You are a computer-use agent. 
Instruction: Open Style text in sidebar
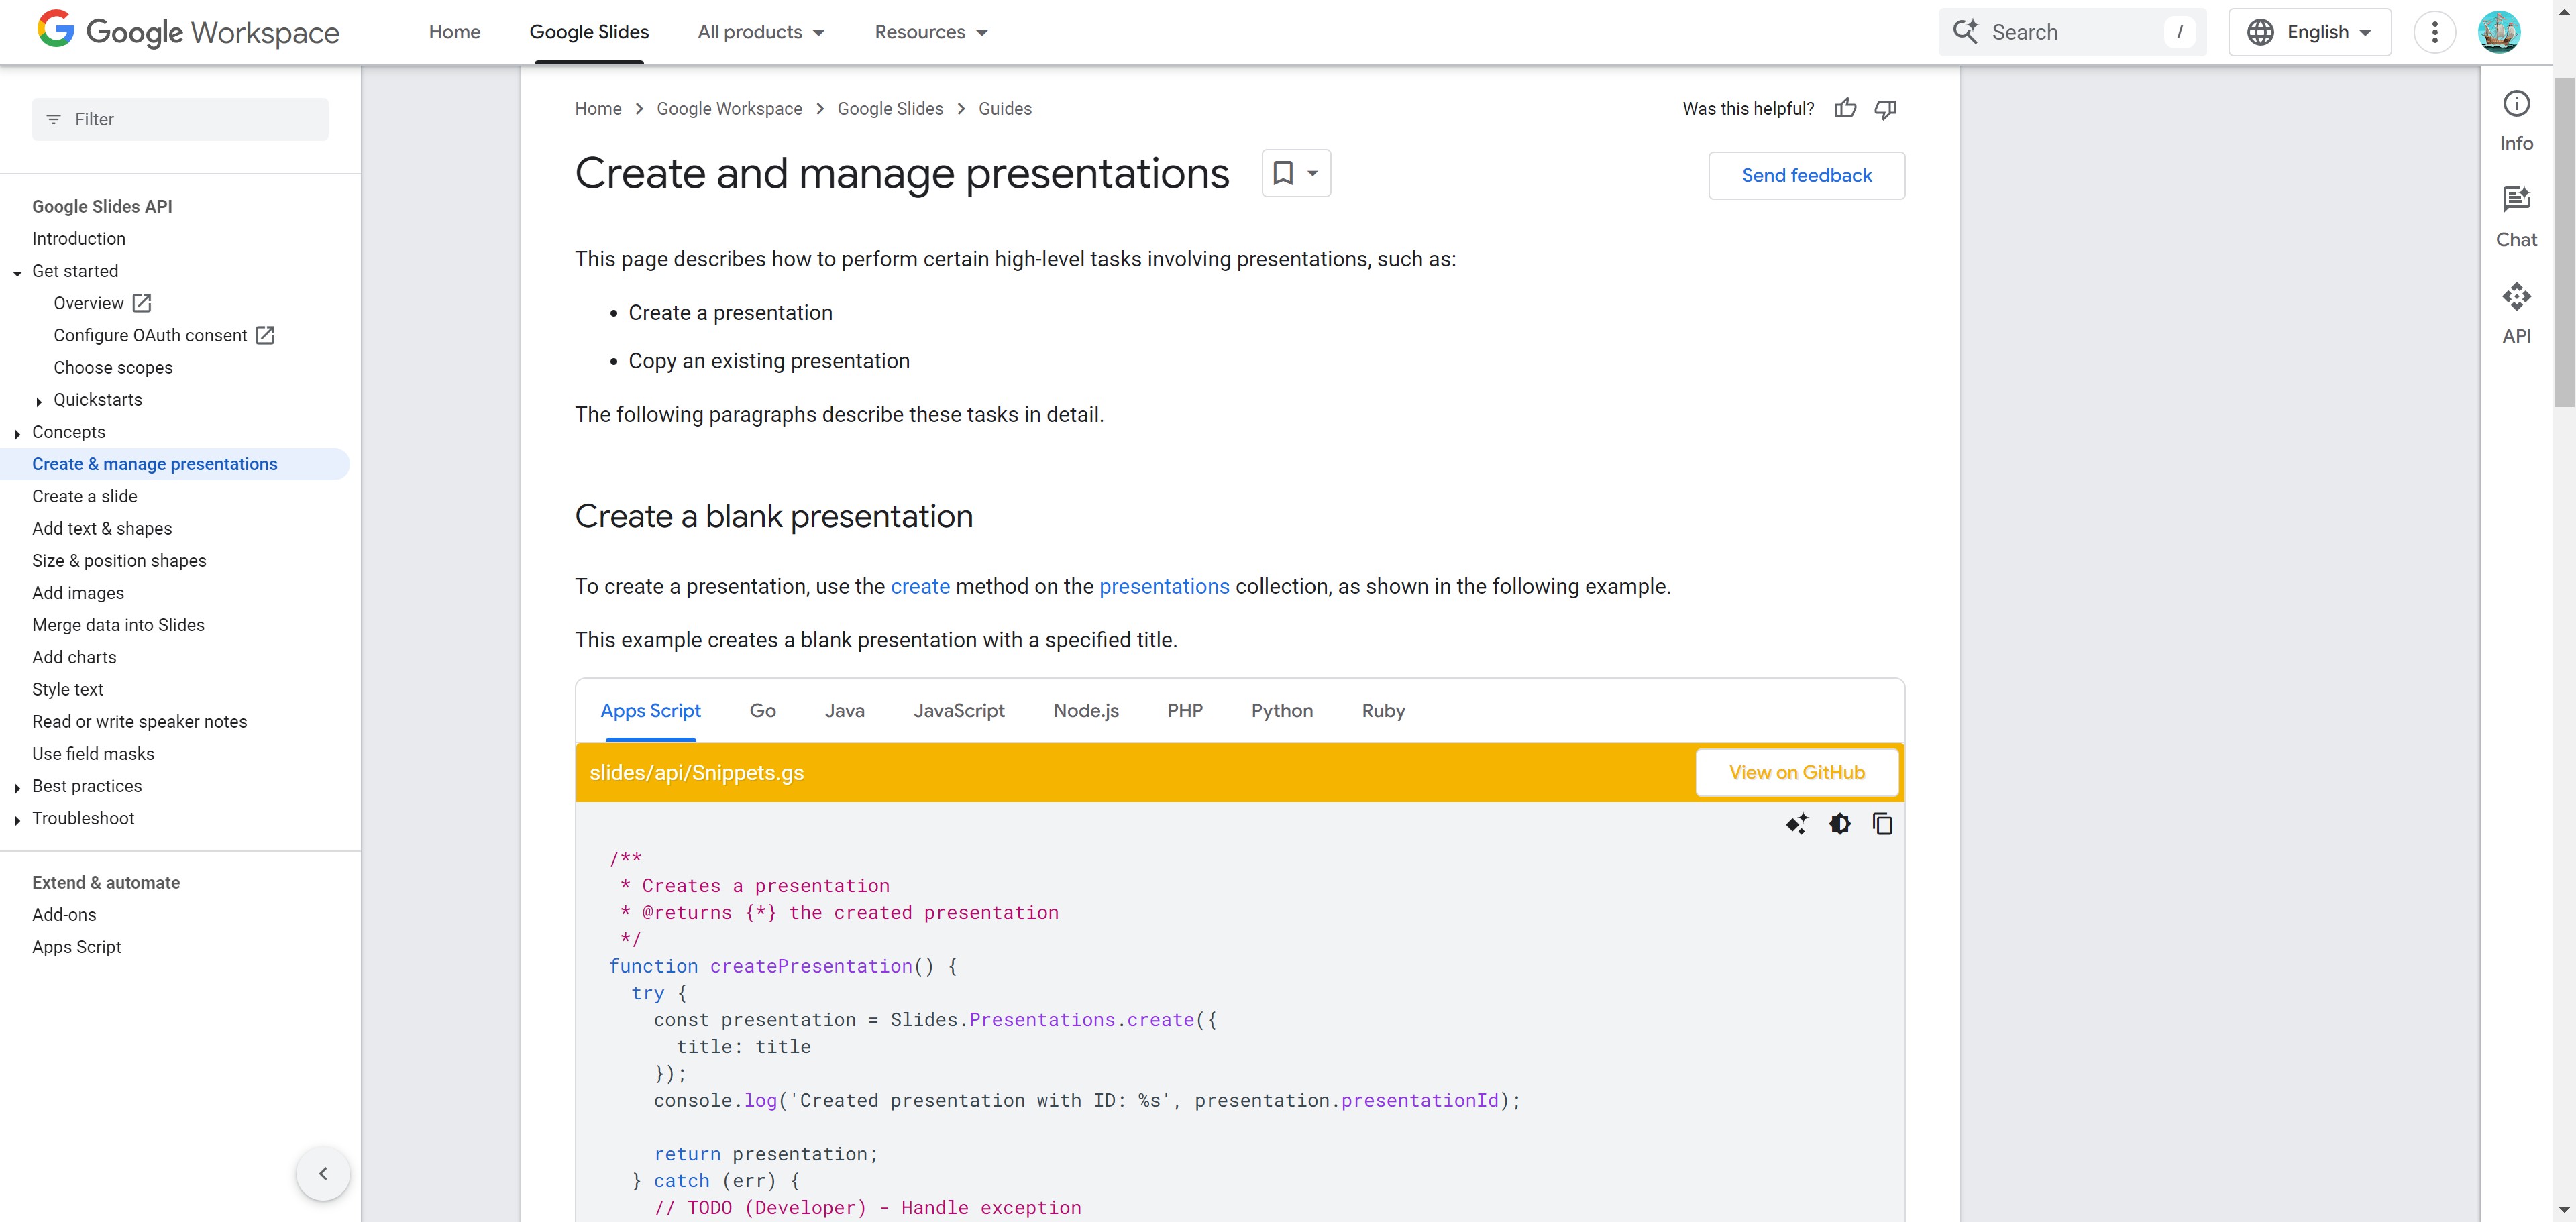coord(68,690)
